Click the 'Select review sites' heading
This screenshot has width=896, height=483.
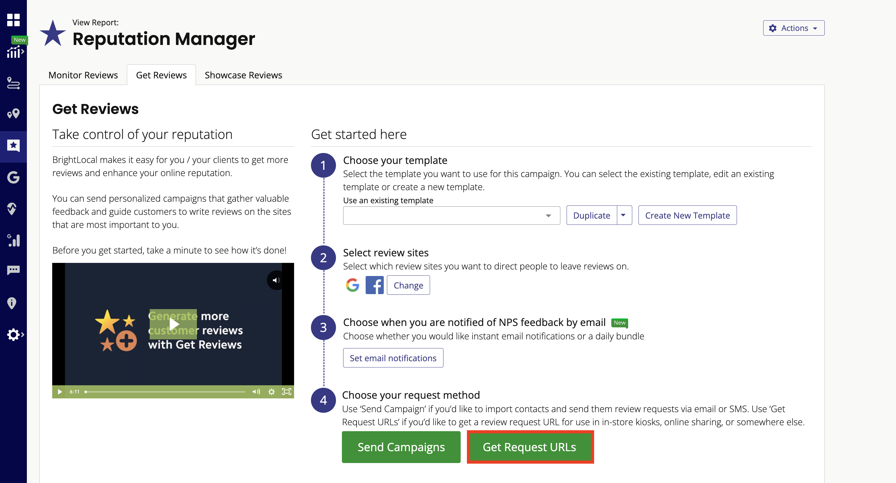click(385, 253)
